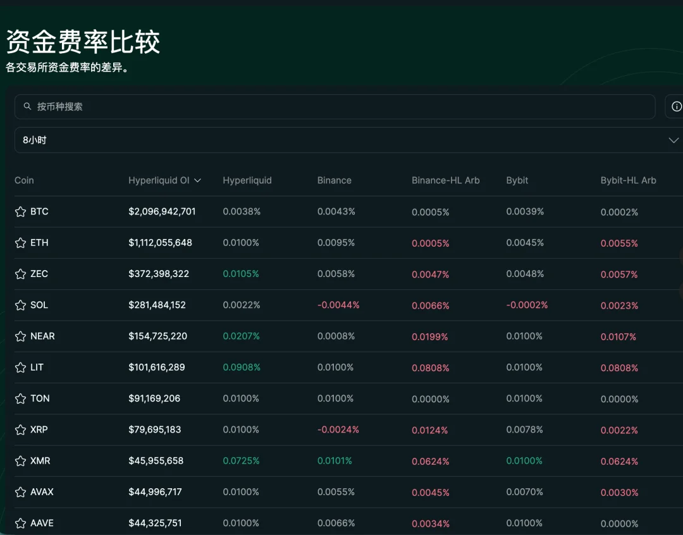Click XRP Binance-HL Arb 0.0124%
Viewport: 683px width, 535px height.
(430, 431)
